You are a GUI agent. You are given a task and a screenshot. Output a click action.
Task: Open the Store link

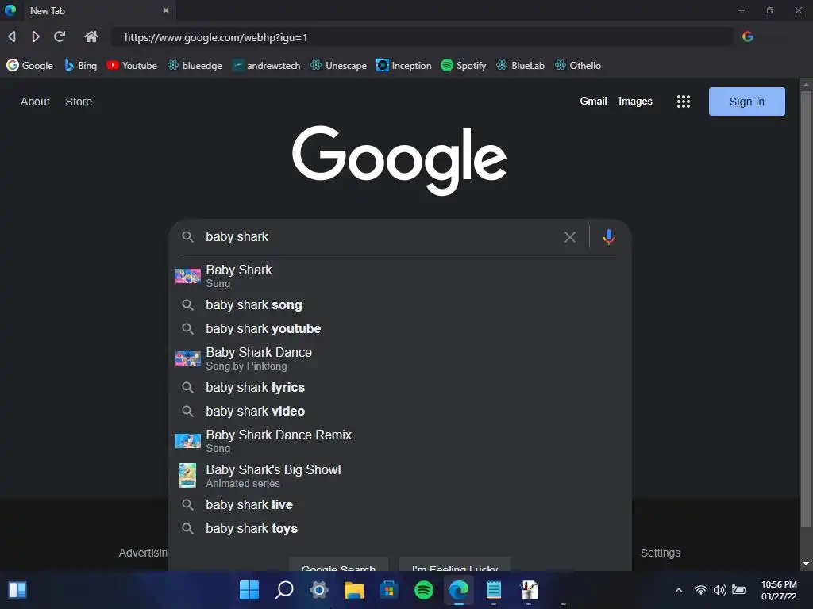(x=79, y=101)
